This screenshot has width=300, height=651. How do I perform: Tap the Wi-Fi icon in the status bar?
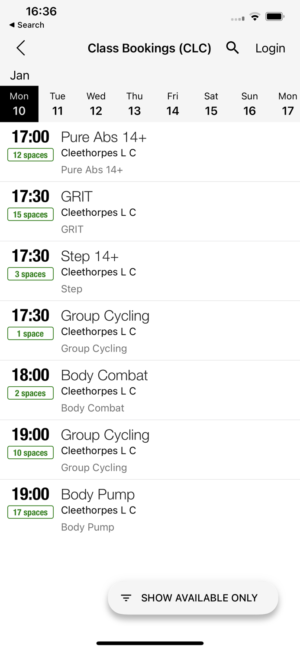(255, 16)
